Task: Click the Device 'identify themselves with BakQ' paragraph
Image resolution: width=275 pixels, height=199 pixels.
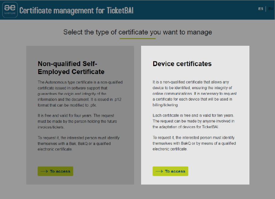Action: pos(194,143)
